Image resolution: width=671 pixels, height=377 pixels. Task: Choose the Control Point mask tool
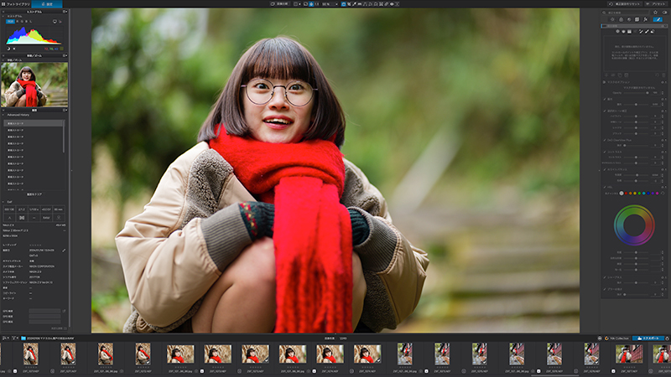617,32
